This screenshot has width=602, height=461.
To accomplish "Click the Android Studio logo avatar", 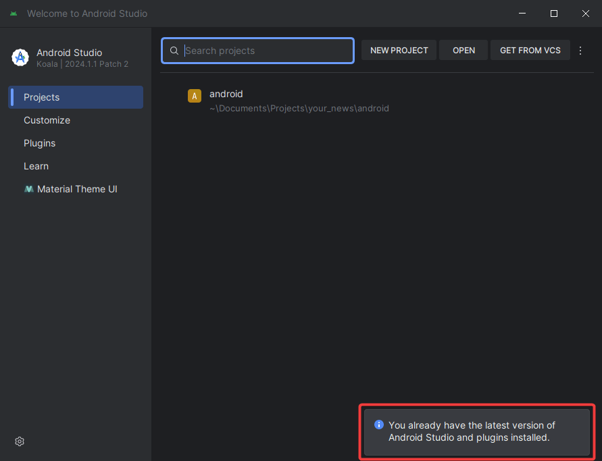I will click(x=20, y=58).
